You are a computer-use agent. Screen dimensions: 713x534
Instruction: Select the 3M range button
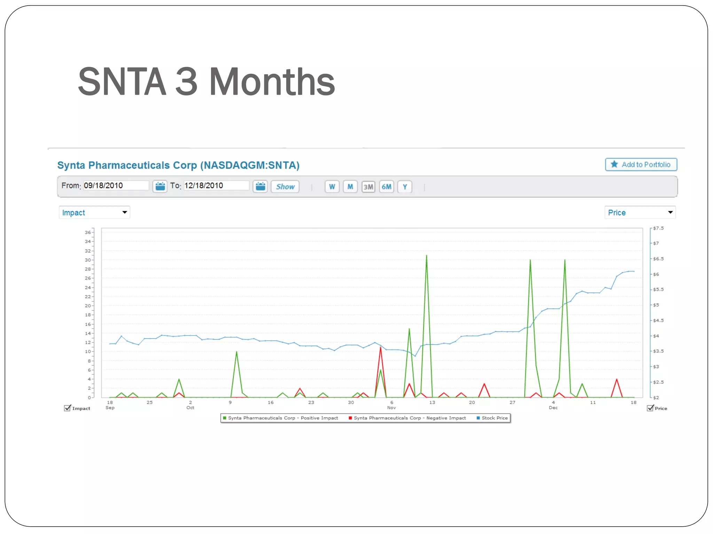(x=368, y=187)
